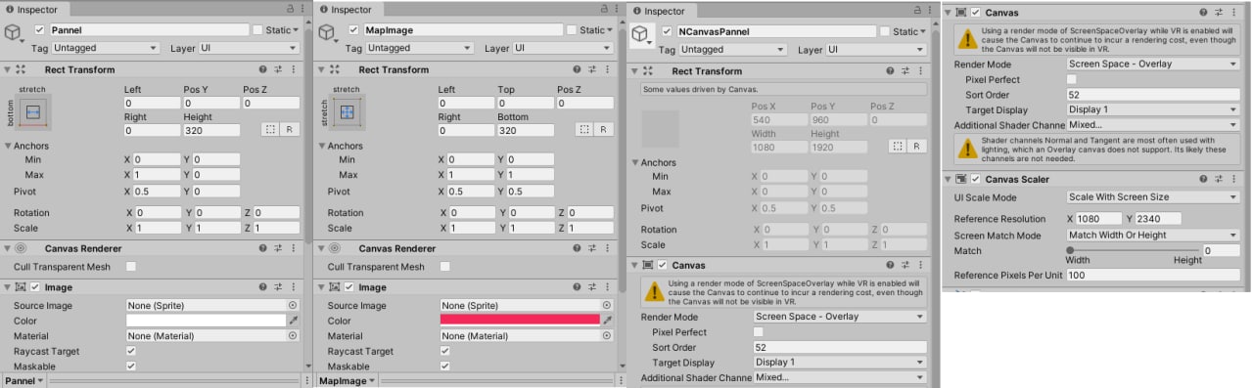Open the Static dropdown arrow for NCanvasPannel
The image size is (1253, 388).
tap(922, 31)
